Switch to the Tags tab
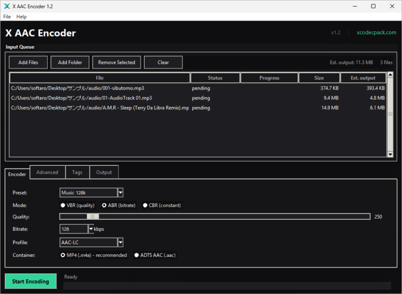Image resolution: width=402 pixels, height=294 pixels. coord(77,172)
